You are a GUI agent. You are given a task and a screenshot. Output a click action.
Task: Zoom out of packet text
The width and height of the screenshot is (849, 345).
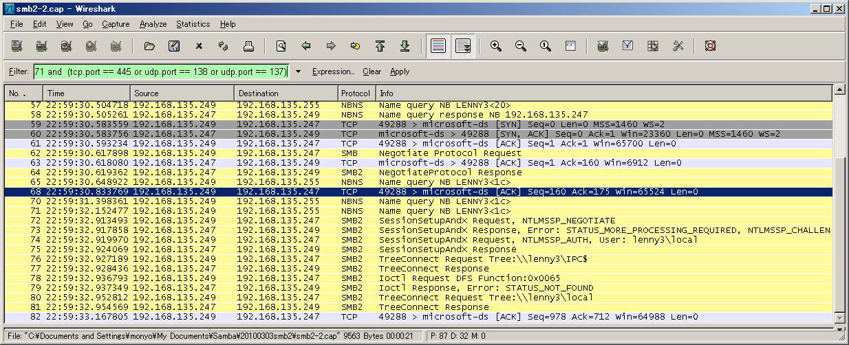click(521, 46)
